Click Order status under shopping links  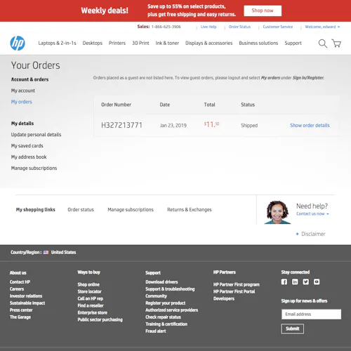pos(81,210)
